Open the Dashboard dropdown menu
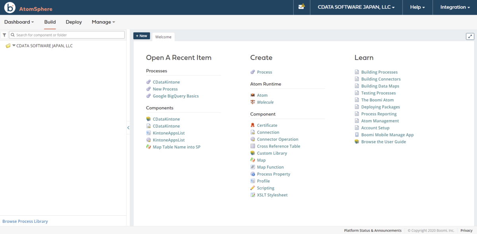 click(x=19, y=22)
